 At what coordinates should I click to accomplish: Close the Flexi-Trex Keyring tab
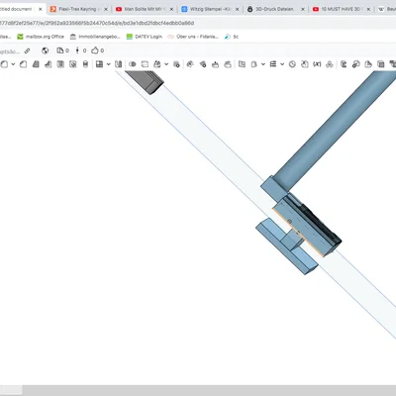[x=106, y=9]
